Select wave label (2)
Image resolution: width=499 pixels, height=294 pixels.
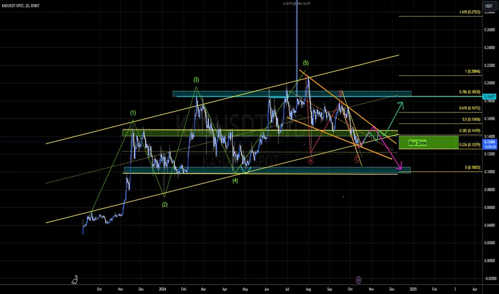point(164,205)
